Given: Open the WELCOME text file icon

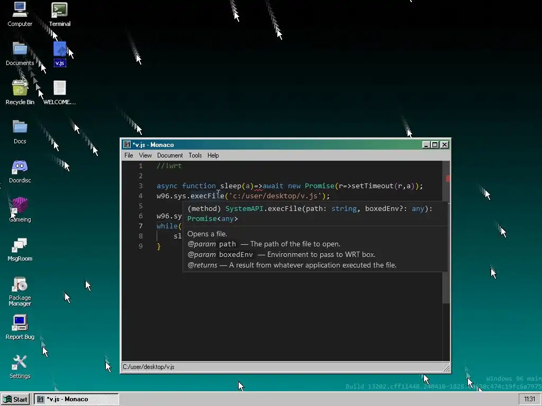Looking at the screenshot, I should pyautogui.click(x=59, y=92).
